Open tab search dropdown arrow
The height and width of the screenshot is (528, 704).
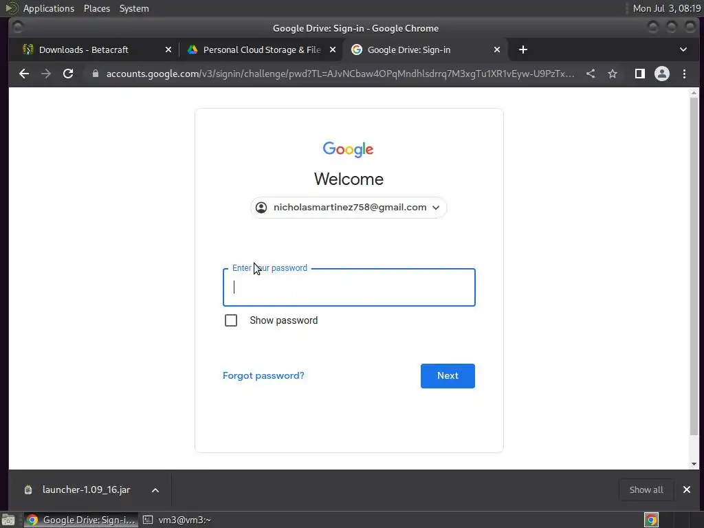(683, 49)
